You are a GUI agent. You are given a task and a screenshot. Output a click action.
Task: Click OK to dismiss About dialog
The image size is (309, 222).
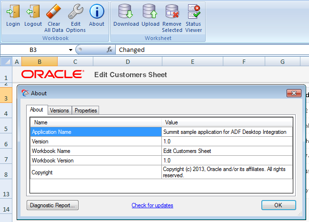pos(279,205)
